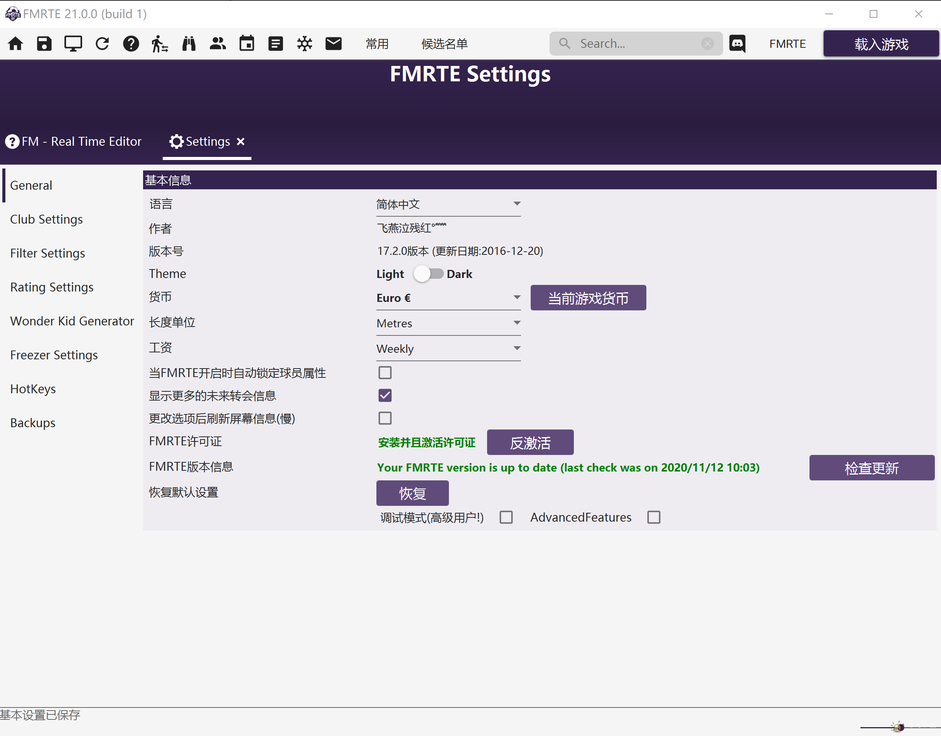
Task: Open Backups section
Action: pos(33,423)
